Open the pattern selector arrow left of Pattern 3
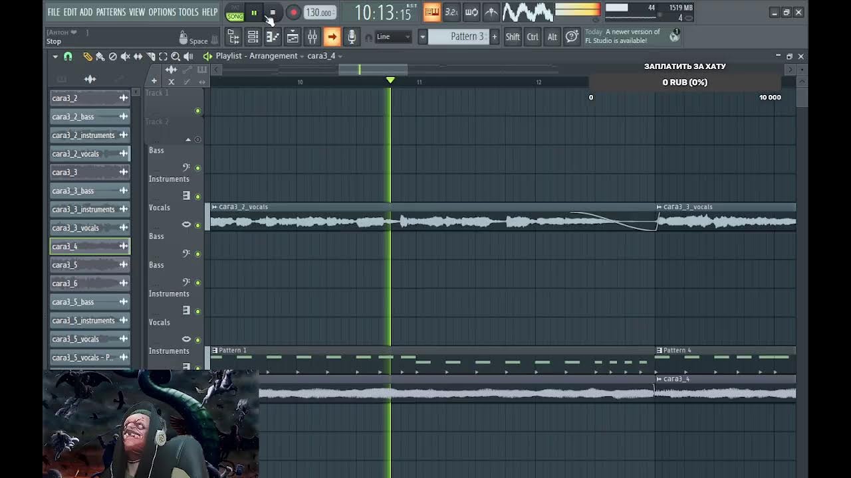The height and width of the screenshot is (478, 851). 422,37
